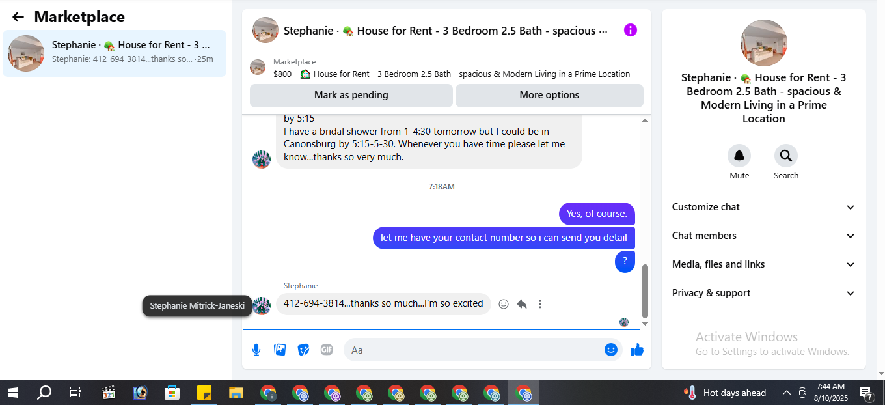885x405 pixels.
Task: Click the Mark as pending button
Action: 351,95
